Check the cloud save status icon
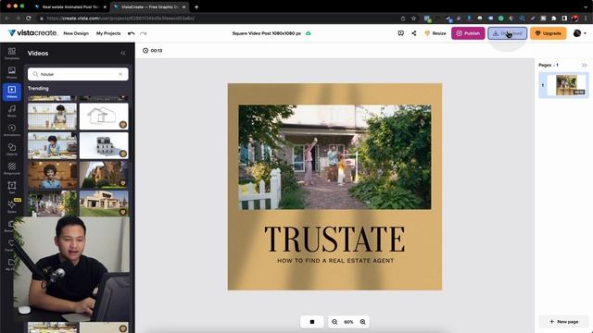The image size is (593, 333). coord(309,33)
